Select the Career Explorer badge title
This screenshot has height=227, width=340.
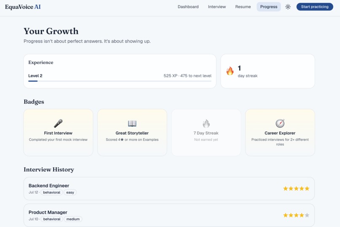tap(280, 133)
